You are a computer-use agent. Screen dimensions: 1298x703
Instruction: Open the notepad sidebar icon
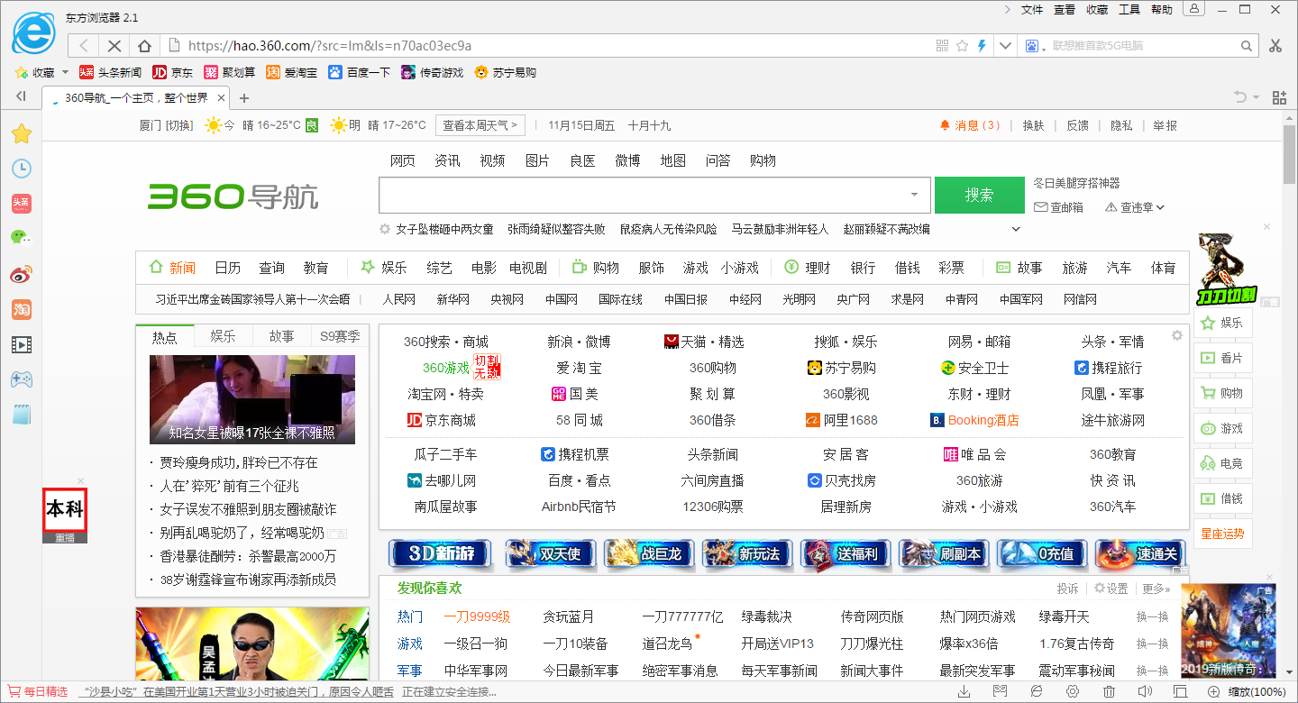coord(21,415)
